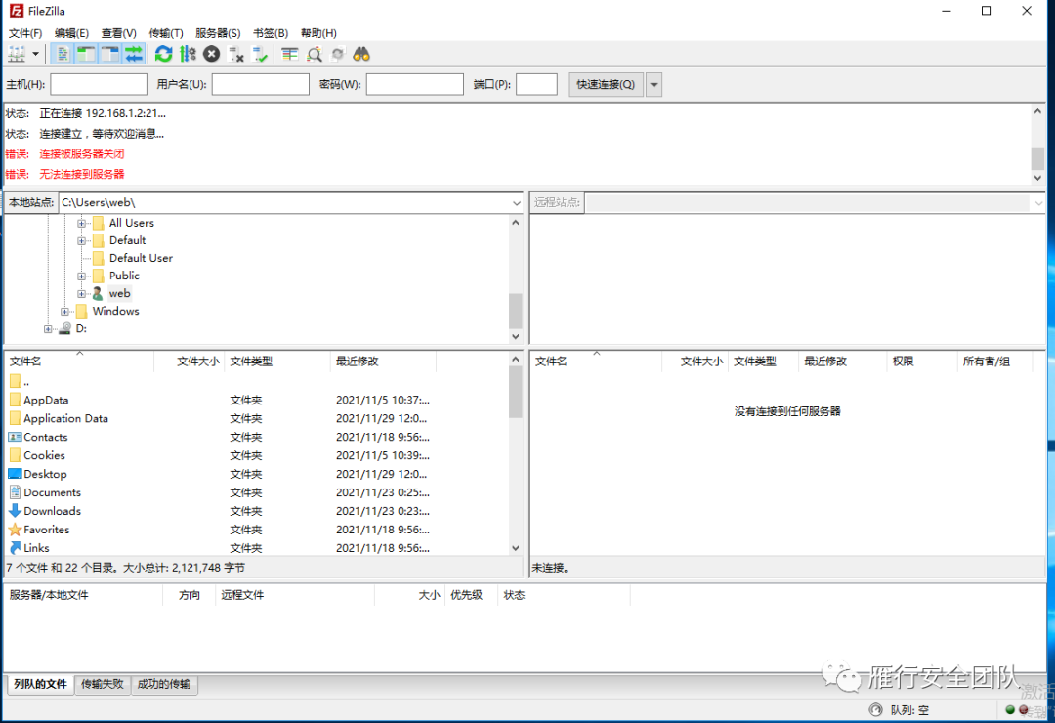Screen dimensions: 1055x723
Task: Open the 编辑(E) menu
Action: 71,33
